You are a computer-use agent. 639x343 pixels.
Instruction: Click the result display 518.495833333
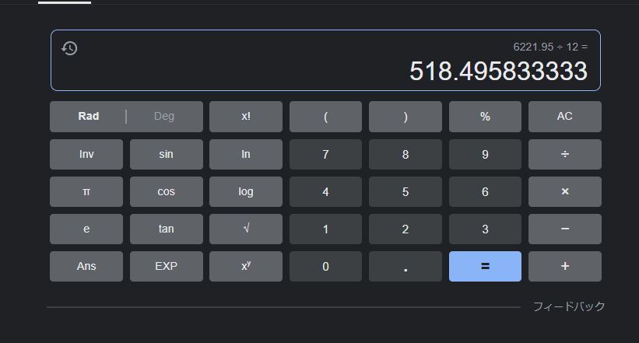click(x=498, y=72)
